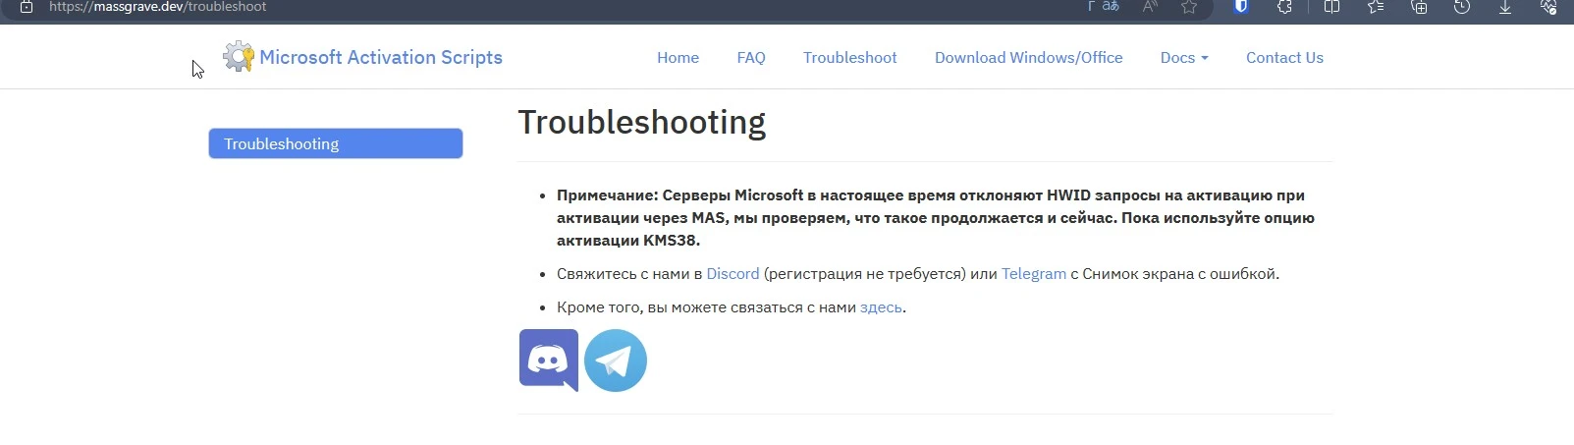The width and height of the screenshot is (1574, 445).
Task: Open Troubleshoot in the top navigation
Action: coord(850,58)
